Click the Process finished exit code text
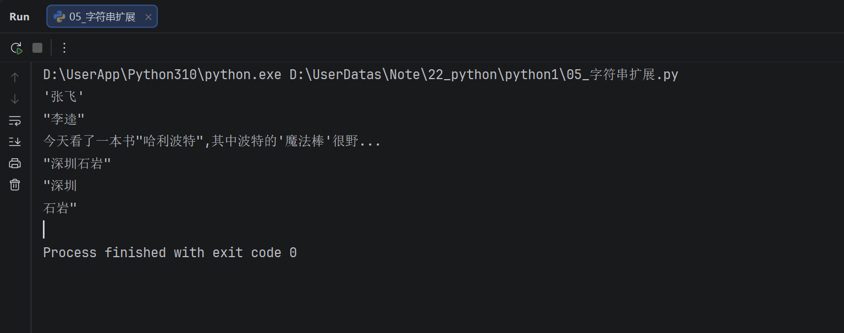This screenshot has height=333, width=844. (170, 253)
